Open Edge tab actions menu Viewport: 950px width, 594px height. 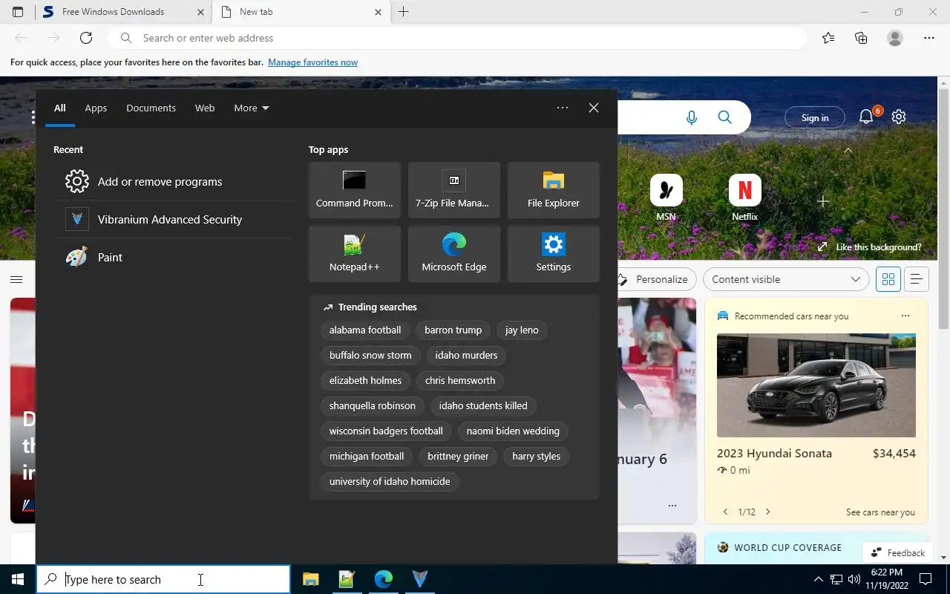pyautogui.click(x=18, y=12)
